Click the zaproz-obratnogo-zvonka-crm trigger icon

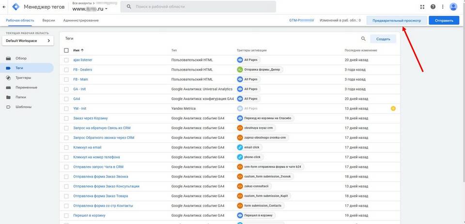click(240, 138)
